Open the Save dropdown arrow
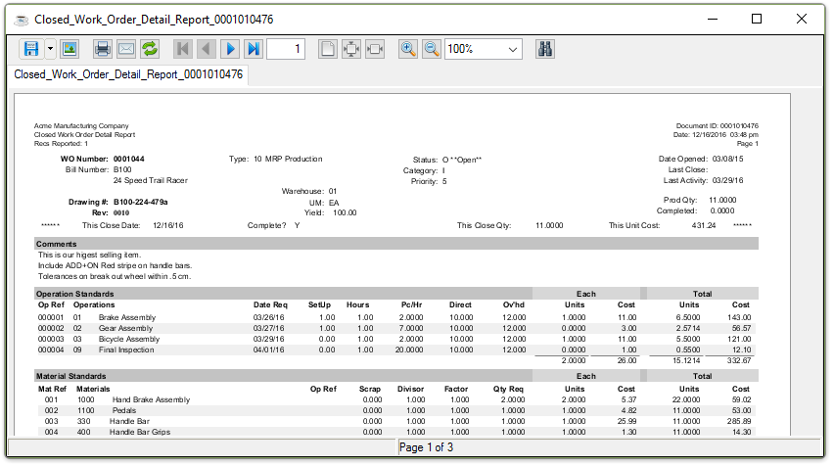The width and height of the screenshot is (834, 467). pyautogui.click(x=50, y=48)
